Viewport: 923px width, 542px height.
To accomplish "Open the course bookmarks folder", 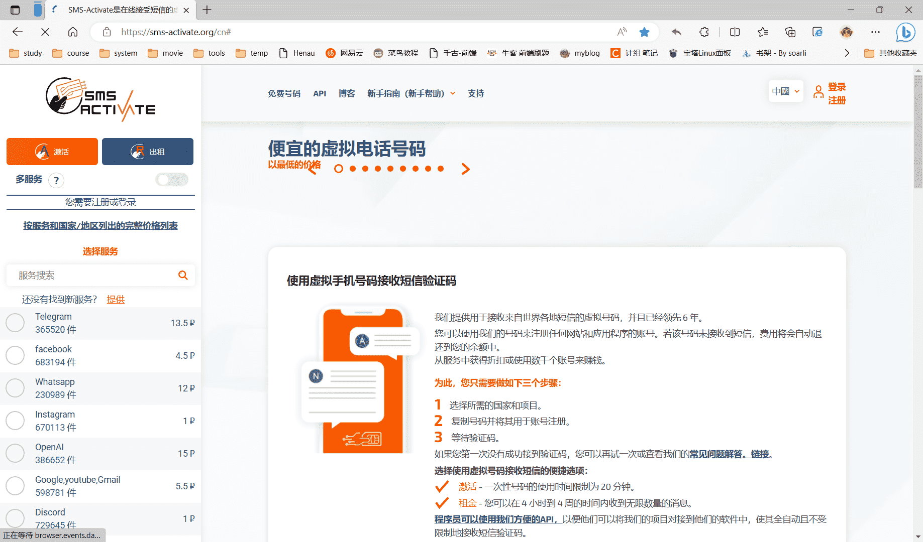I will click(71, 53).
